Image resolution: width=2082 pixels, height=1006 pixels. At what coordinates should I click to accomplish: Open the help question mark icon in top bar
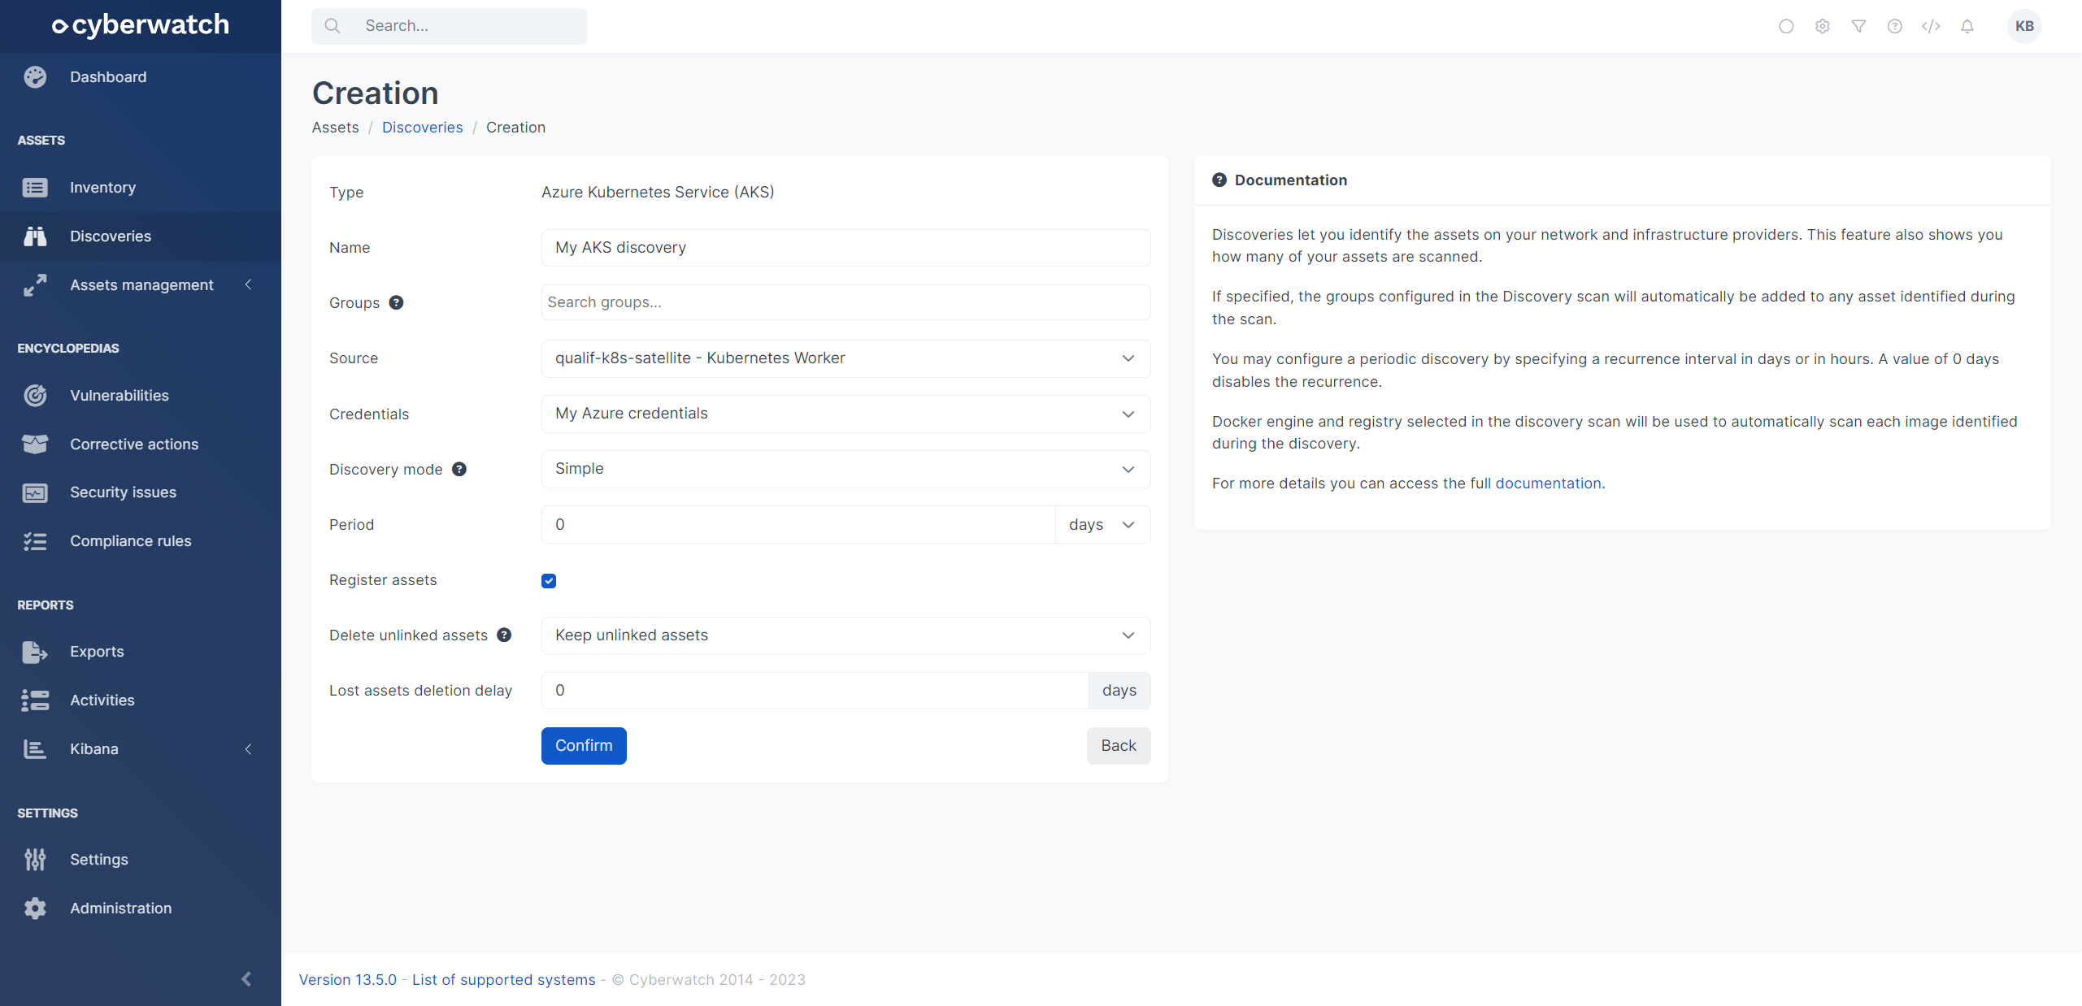(1895, 26)
